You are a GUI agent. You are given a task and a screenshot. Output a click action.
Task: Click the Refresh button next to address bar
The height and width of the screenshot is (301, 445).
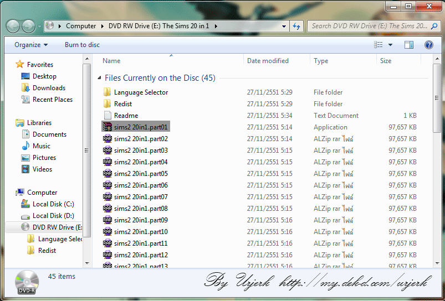point(296,26)
